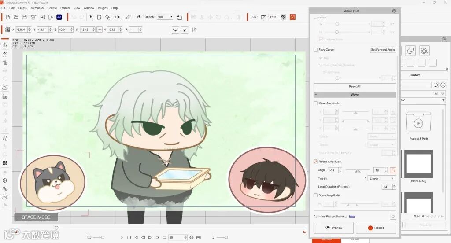Select the Blank (4X3) template thumbnail

pyautogui.click(x=418, y=164)
